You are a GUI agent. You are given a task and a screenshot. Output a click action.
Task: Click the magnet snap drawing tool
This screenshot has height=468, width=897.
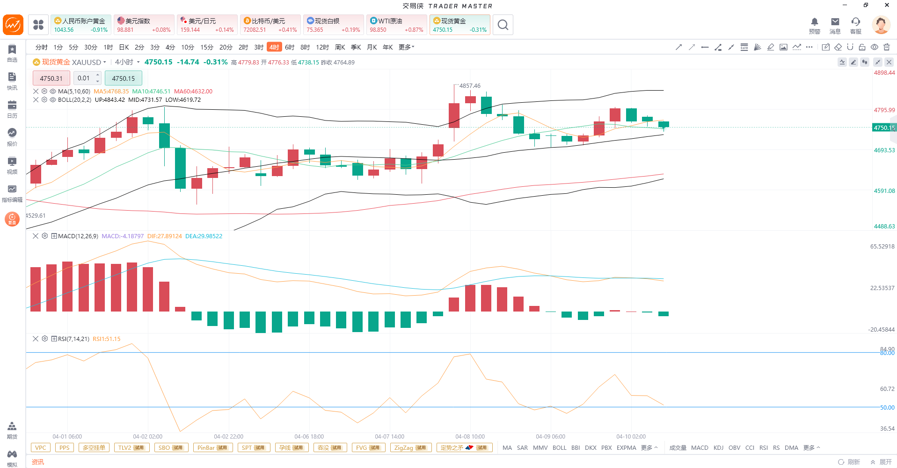[x=850, y=47]
